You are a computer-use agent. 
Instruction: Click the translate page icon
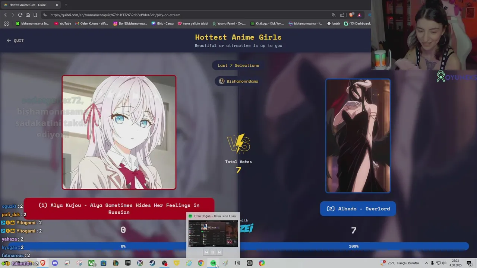pos(334,15)
